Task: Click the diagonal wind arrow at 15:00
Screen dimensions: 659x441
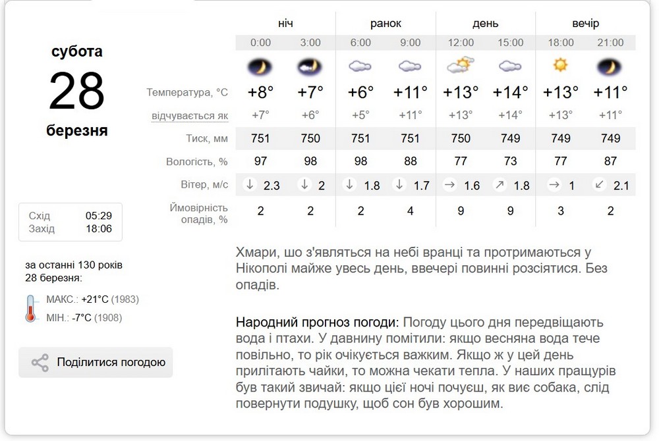Action: coord(500,185)
